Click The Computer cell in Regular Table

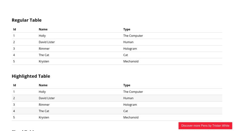pyautogui.click(x=133, y=36)
